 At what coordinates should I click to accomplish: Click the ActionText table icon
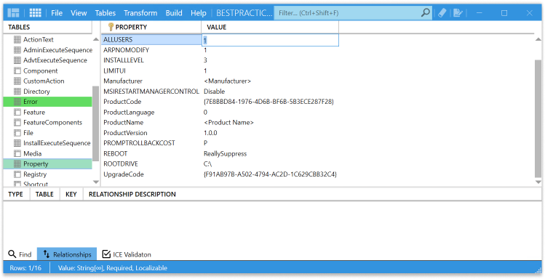[x=17, y=39]
